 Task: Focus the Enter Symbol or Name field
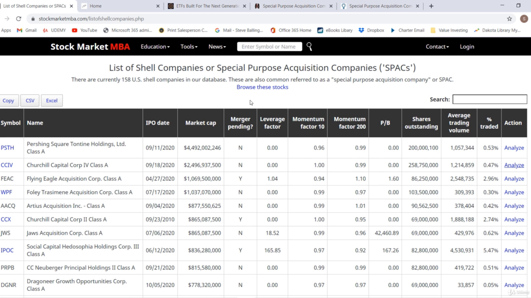coord(269,47)
